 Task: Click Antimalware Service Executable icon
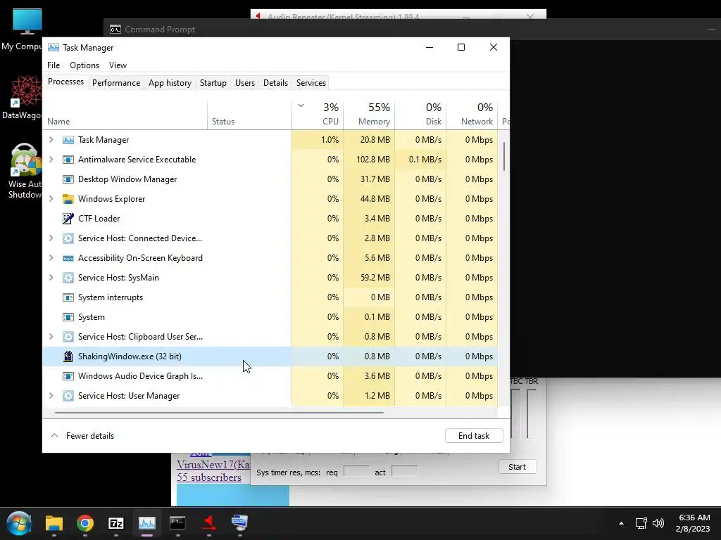(68, 160)
